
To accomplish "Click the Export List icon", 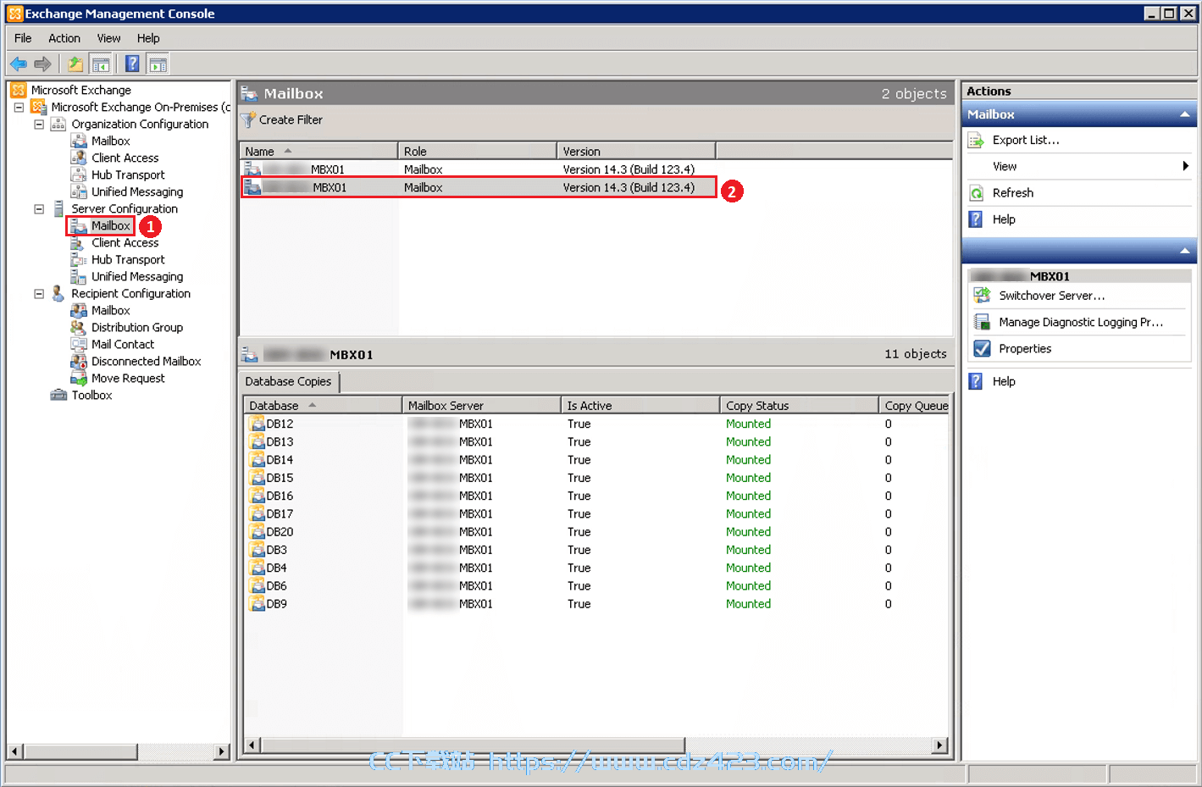I will coord(977,141).
